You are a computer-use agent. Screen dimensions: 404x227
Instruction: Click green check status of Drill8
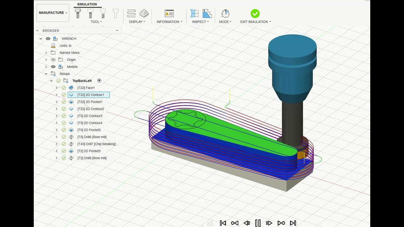click(x=64, y=158)
